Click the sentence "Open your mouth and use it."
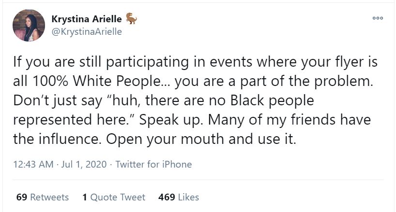The height and width of the screenshot is (212, 396). point(201,139)
